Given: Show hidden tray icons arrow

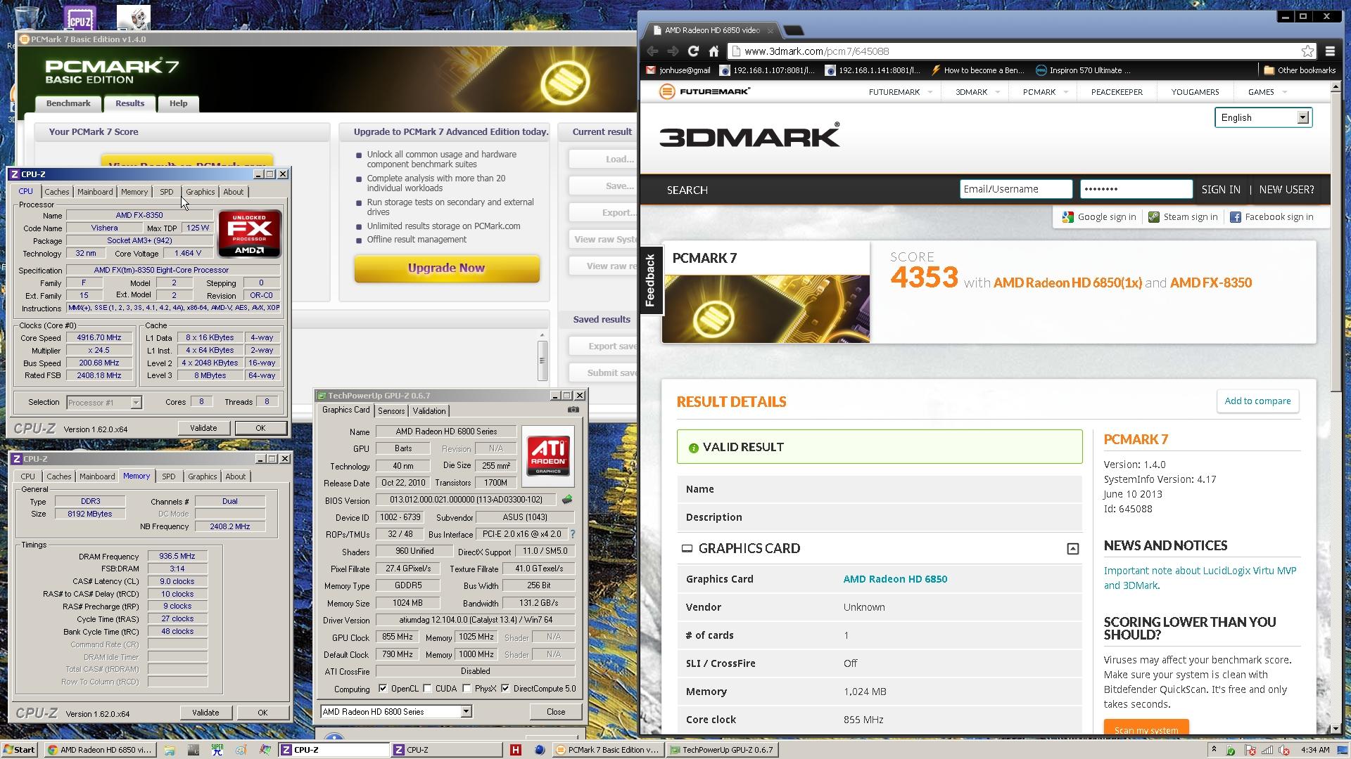Looking at the screenshot, I should [x=1214, y=749].
